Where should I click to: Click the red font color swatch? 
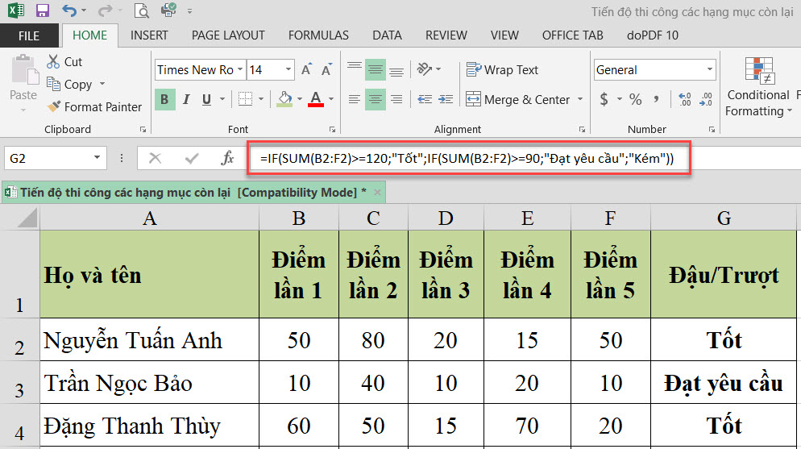coord(315,100)
